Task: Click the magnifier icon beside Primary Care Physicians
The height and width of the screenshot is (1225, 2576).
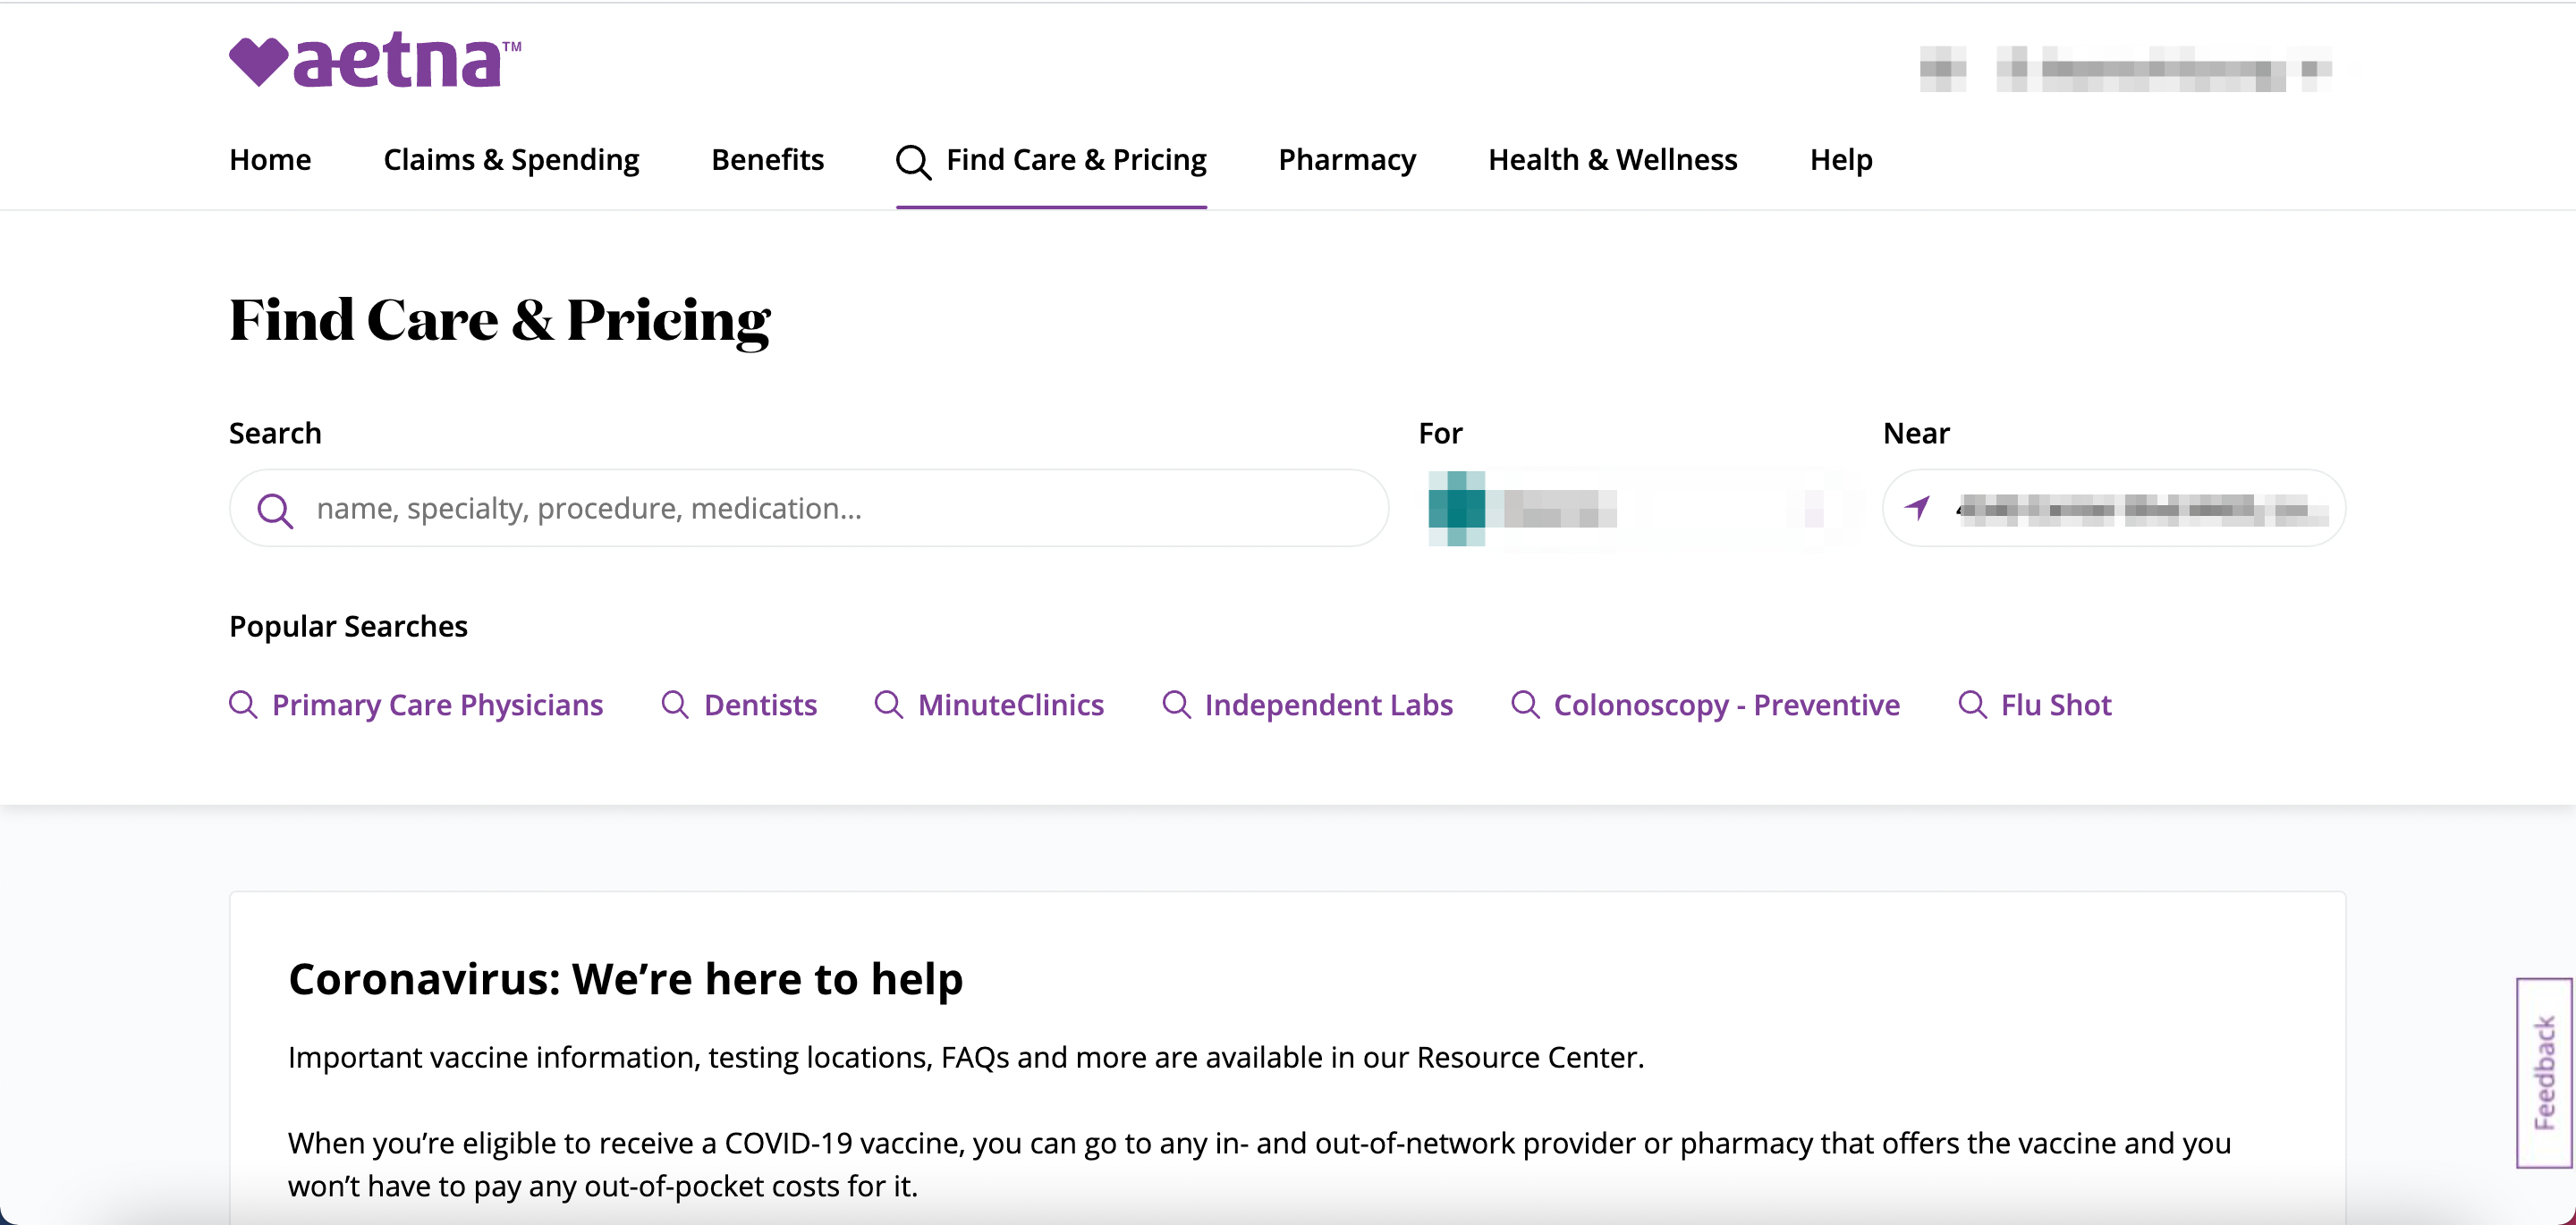Action: [243, 705]
